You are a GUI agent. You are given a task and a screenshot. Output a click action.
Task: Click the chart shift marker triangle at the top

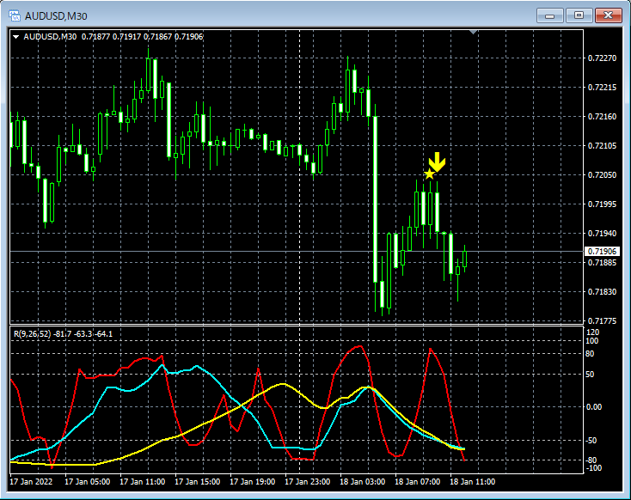click(x=473, y=32)
